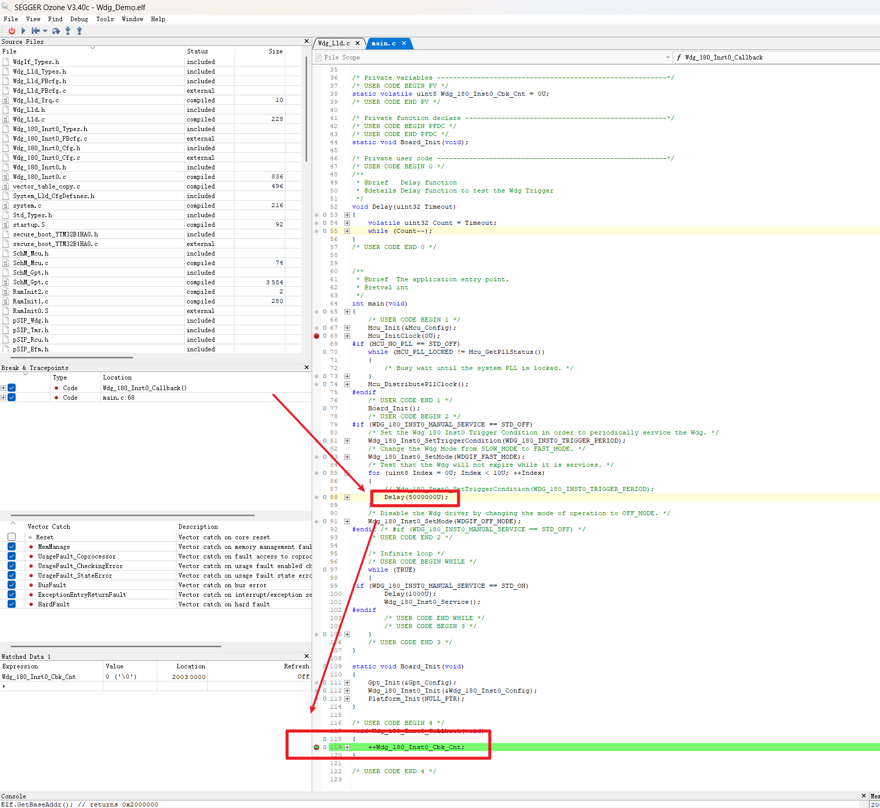
Task: Uncheck the Wdg_180_Inst0_Callback breakpoint checkbox
Action: click(12, 388)
